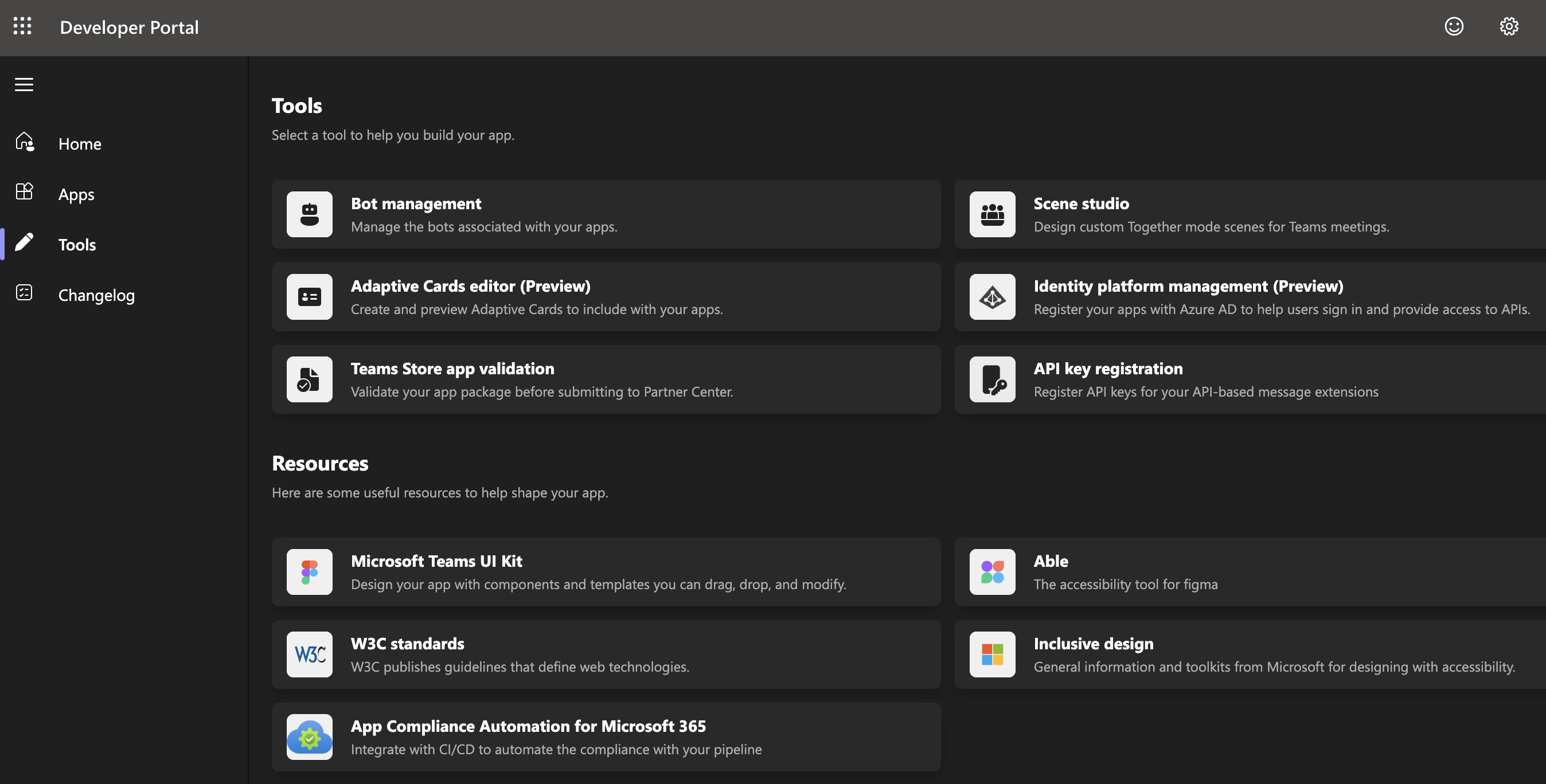Select the Scene studio icon
The height and width of the screenshot is (784, 1546).
(991, 214)
